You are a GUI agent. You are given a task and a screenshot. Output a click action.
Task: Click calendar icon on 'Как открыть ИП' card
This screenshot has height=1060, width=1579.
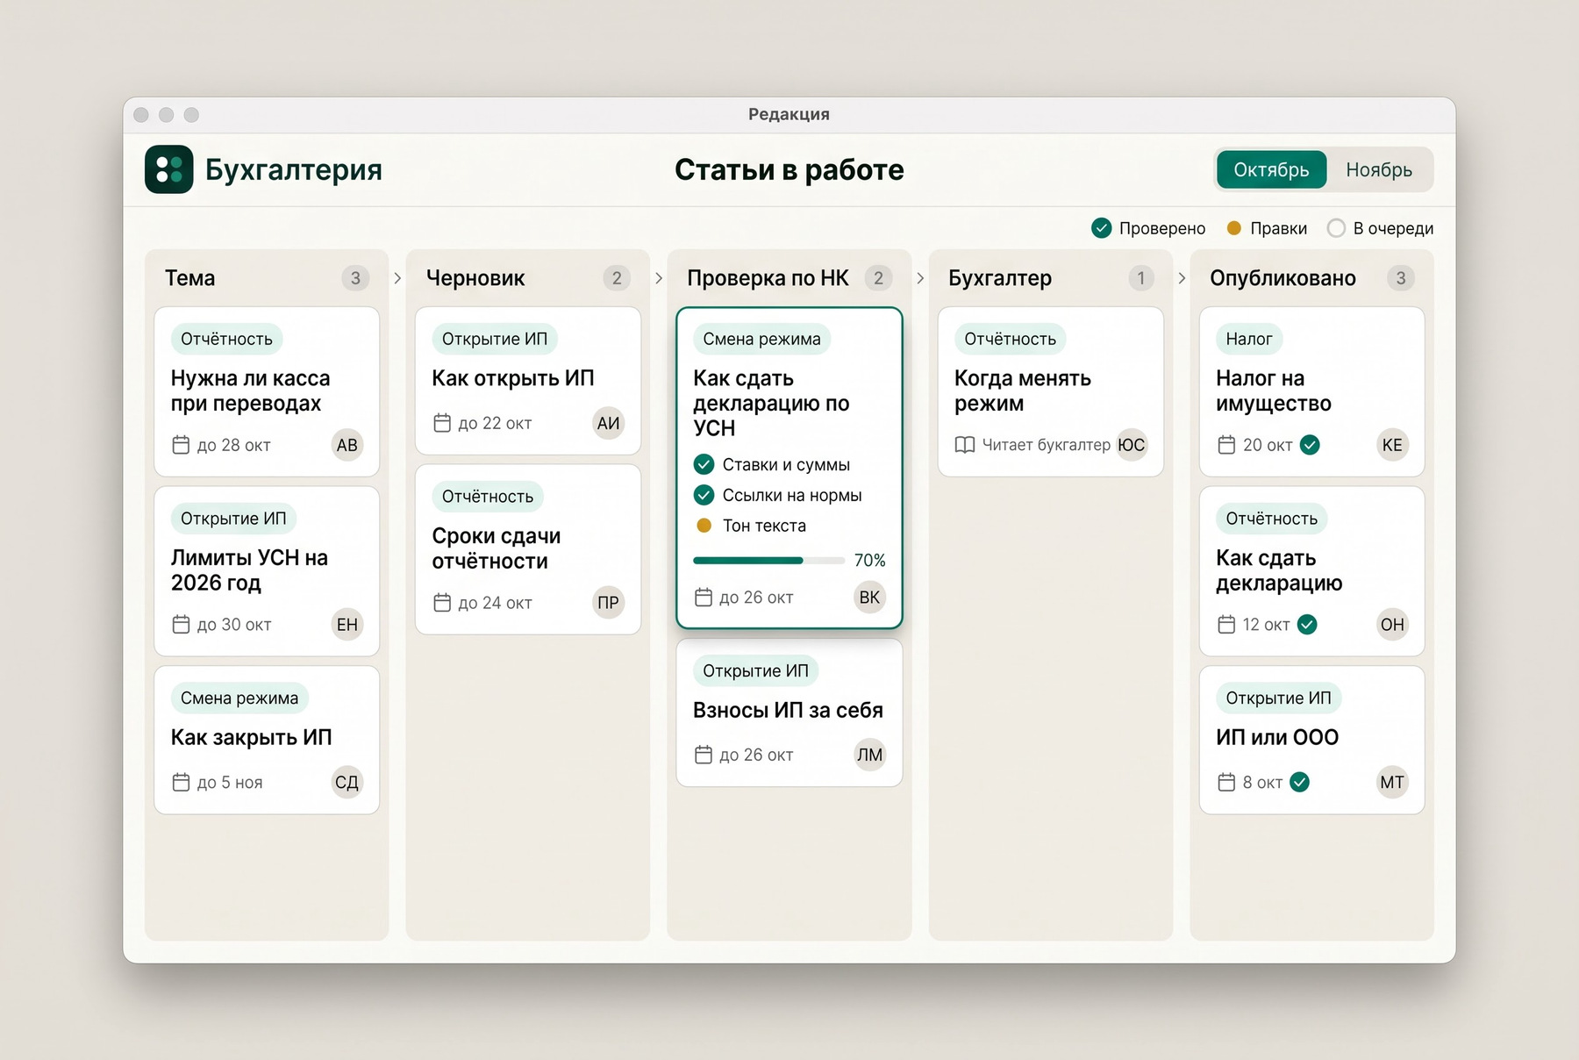click(442, 423)
